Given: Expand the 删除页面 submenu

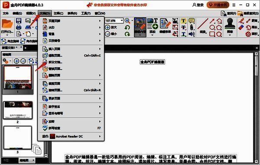Looking at the screenshot, I should (71, 76).
